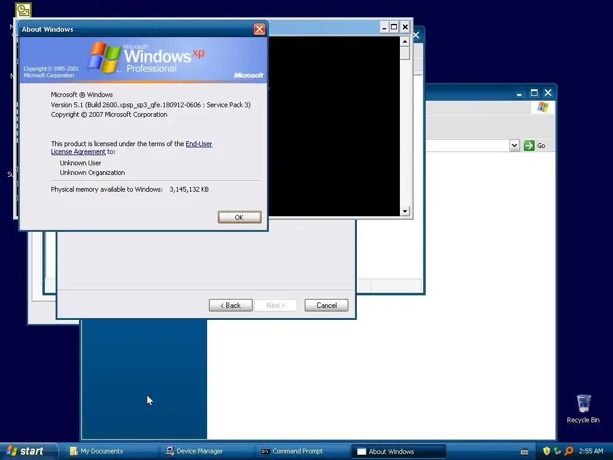Click the Unknown User text
The width and height of the screenshot is (613, 460).
[x=81, y=163]
